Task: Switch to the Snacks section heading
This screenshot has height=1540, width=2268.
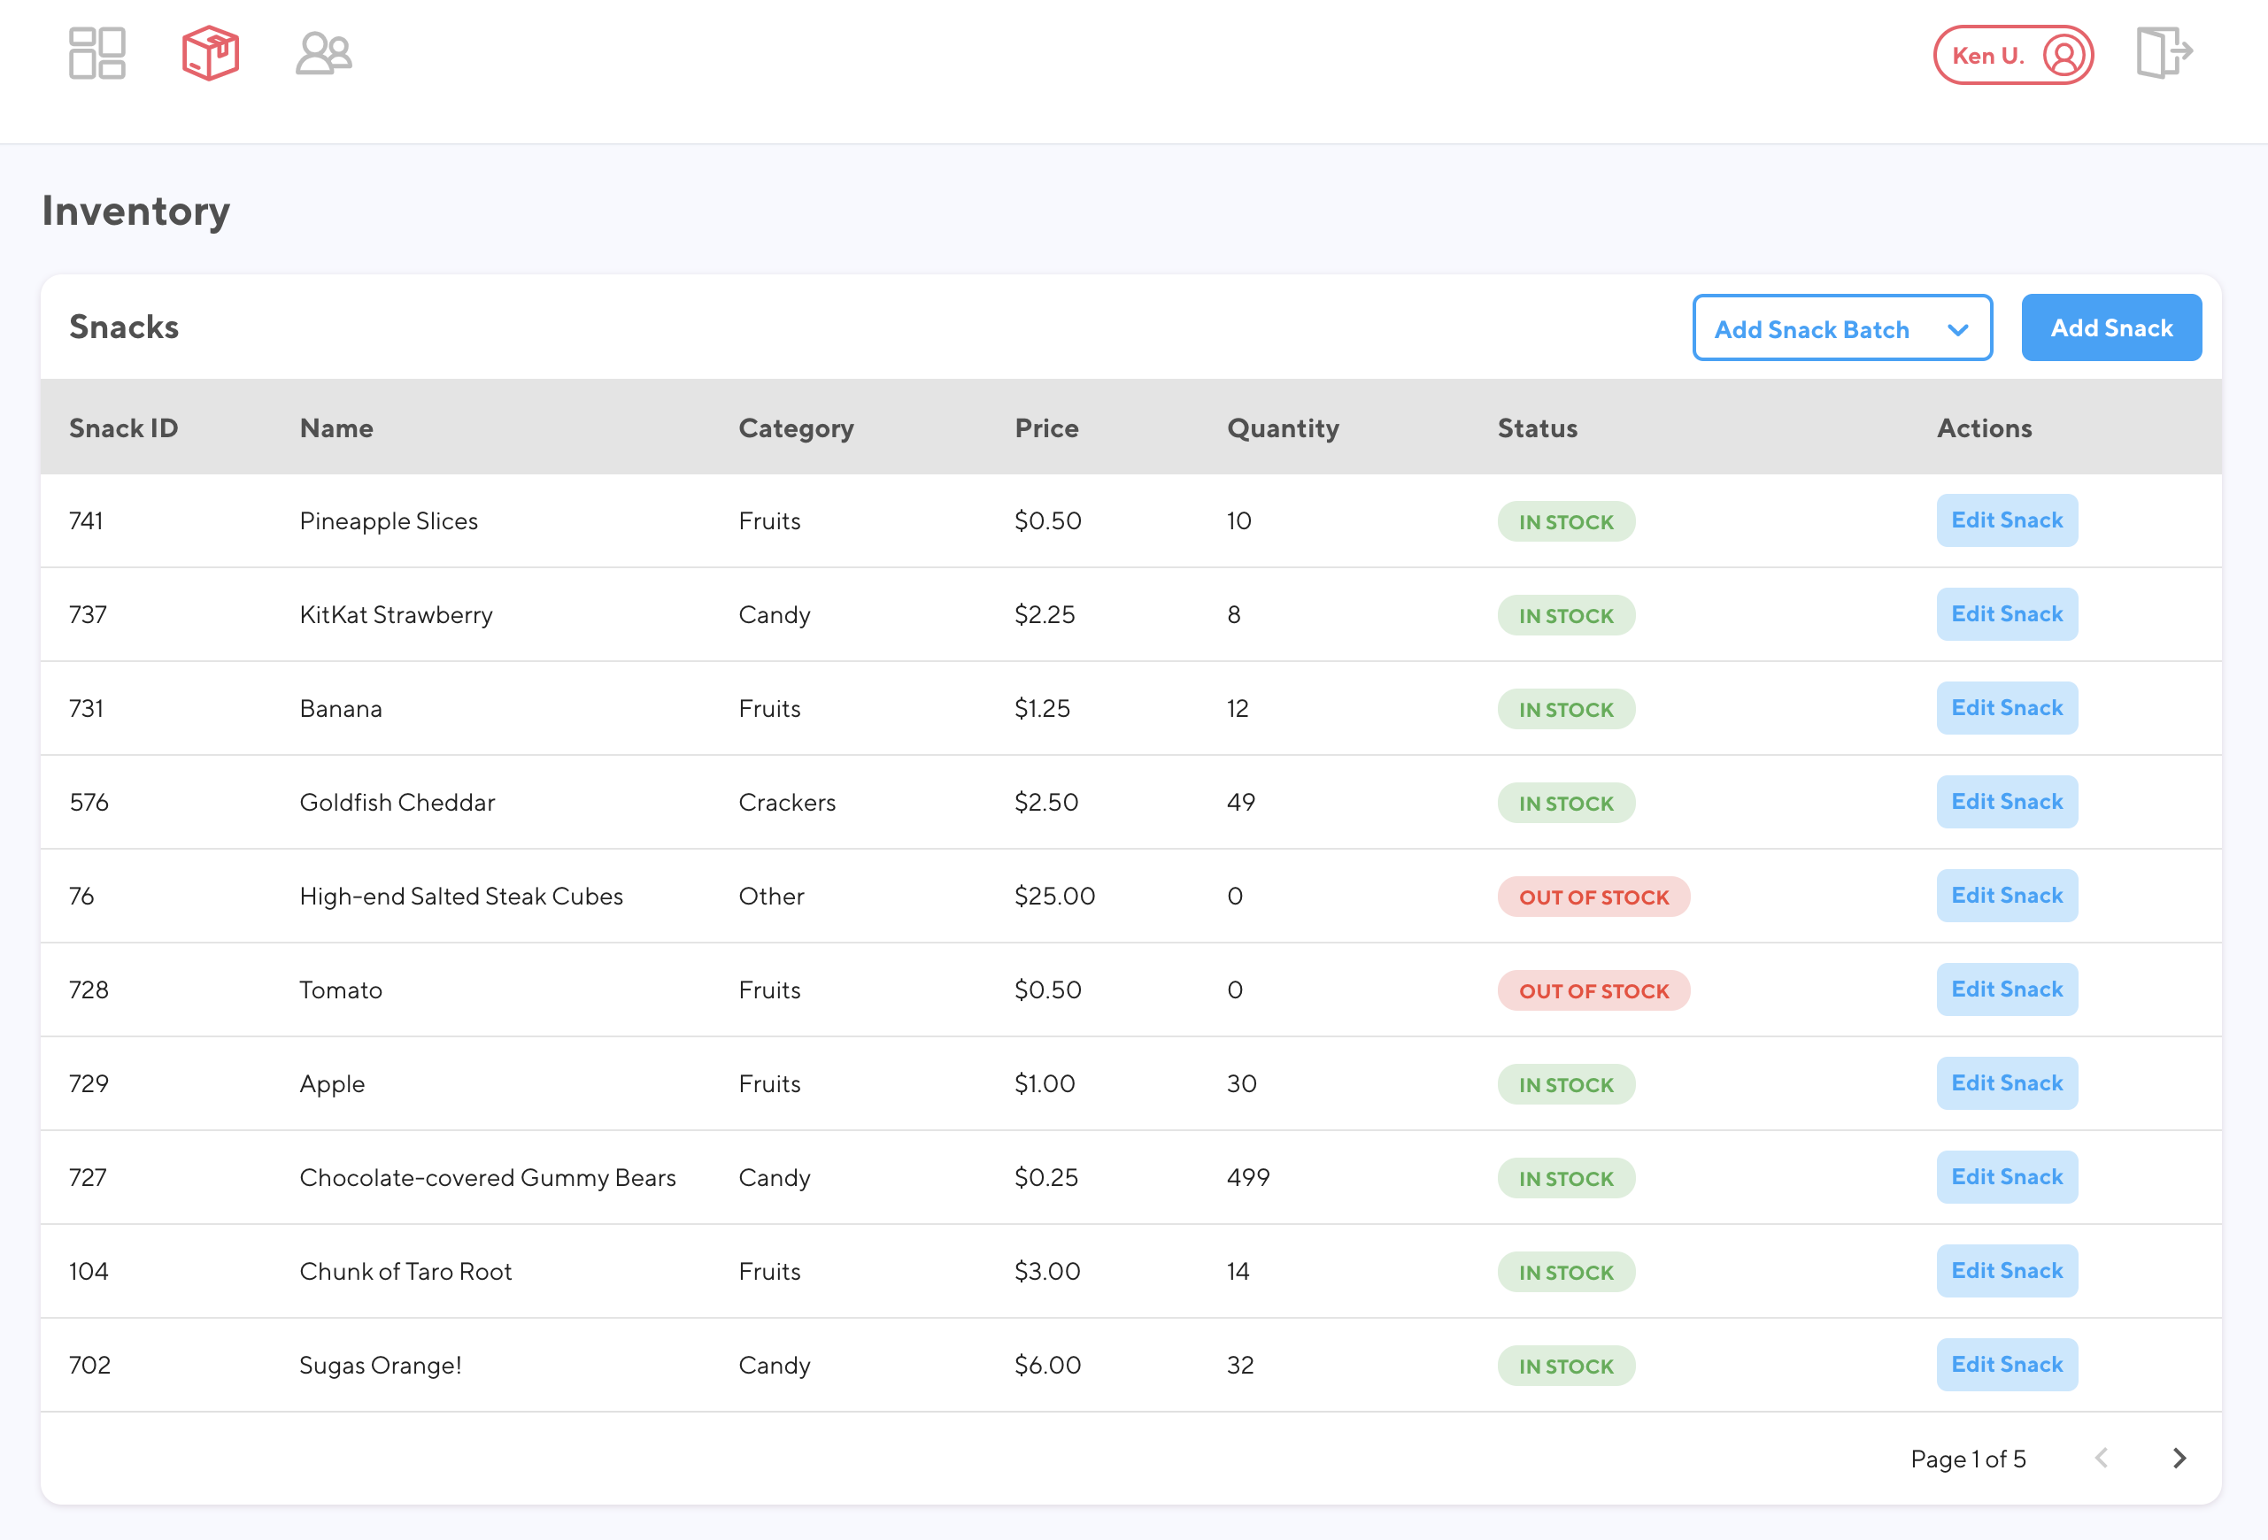Action: pyautogui.click(x=125, y=326)
